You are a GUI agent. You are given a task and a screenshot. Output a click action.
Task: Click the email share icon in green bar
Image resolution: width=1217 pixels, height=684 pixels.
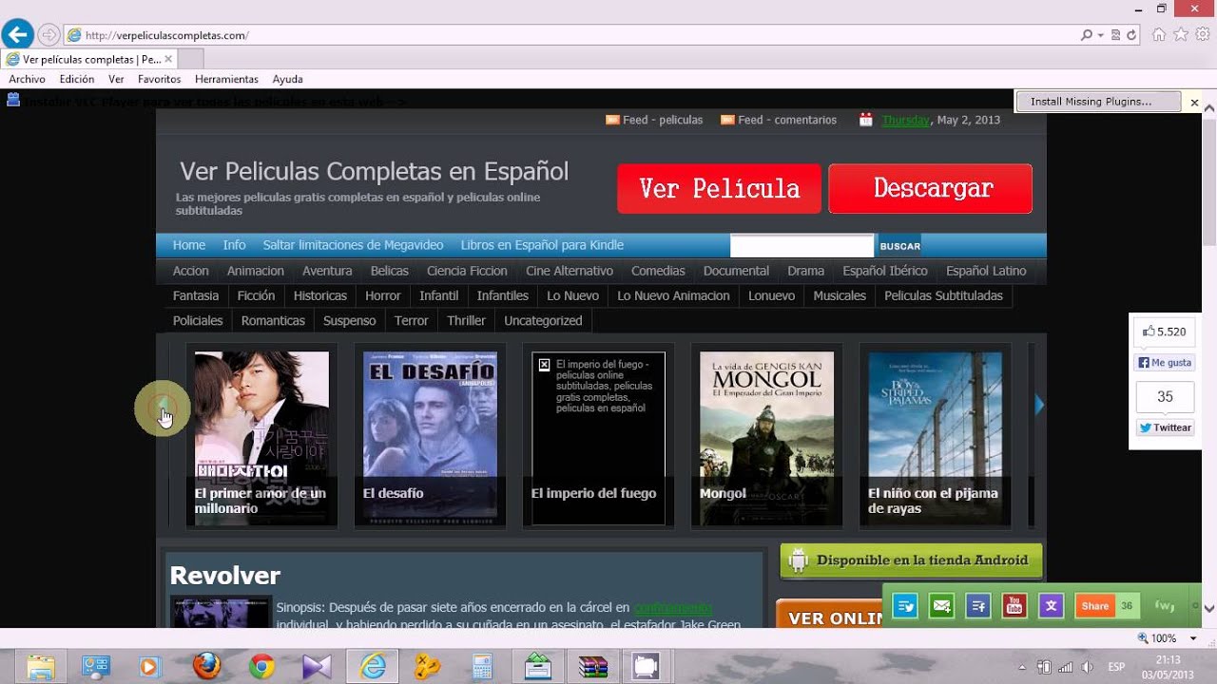(x=941, y=605)
